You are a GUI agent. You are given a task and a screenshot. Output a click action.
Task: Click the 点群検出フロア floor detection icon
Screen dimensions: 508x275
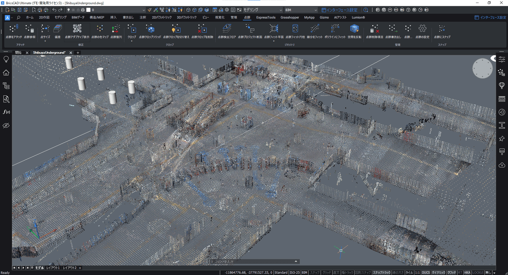226,29
